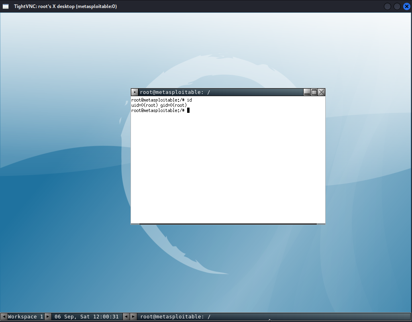Screen dimensions: 412x322
Task: Switch to next workspace using right arrow
Action: (x=48, y=317)
